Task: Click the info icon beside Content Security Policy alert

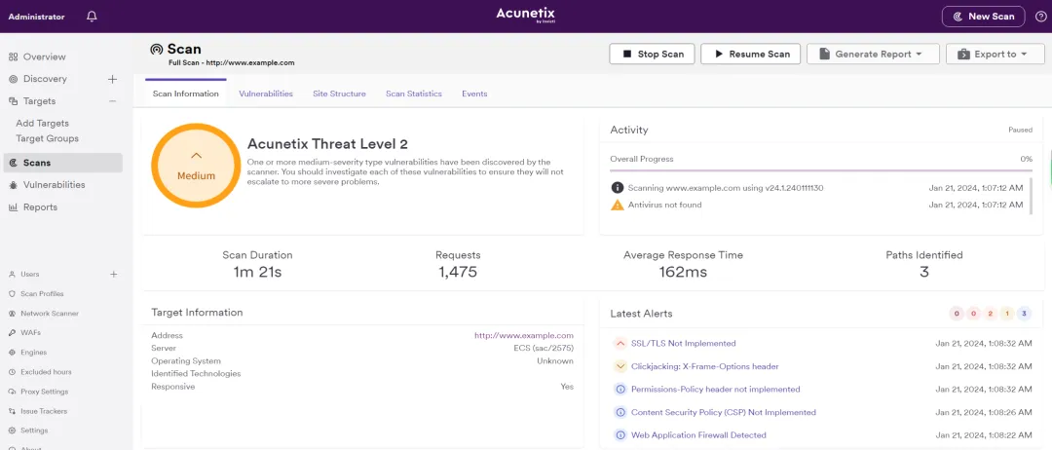Action: [x=620, y=412]
